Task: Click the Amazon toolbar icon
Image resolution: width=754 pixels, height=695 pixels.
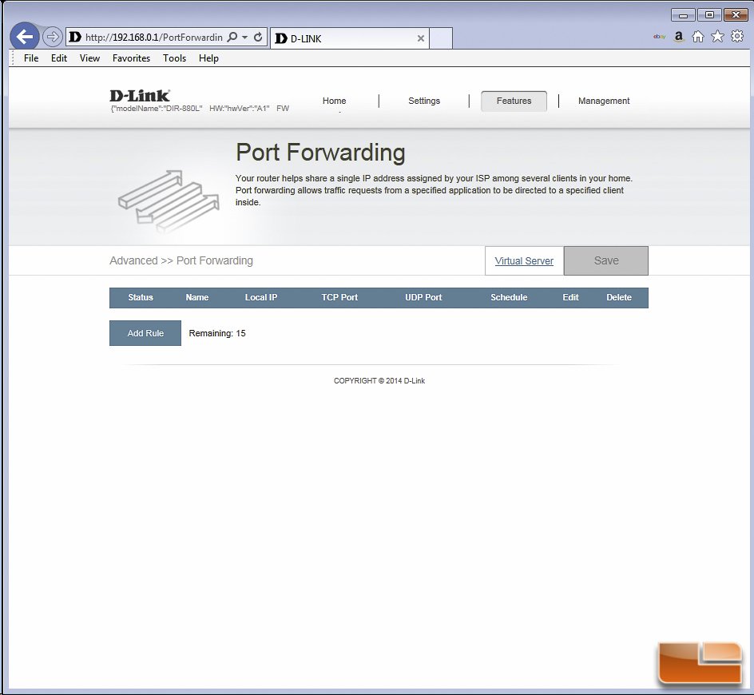Action: (679, 37)
